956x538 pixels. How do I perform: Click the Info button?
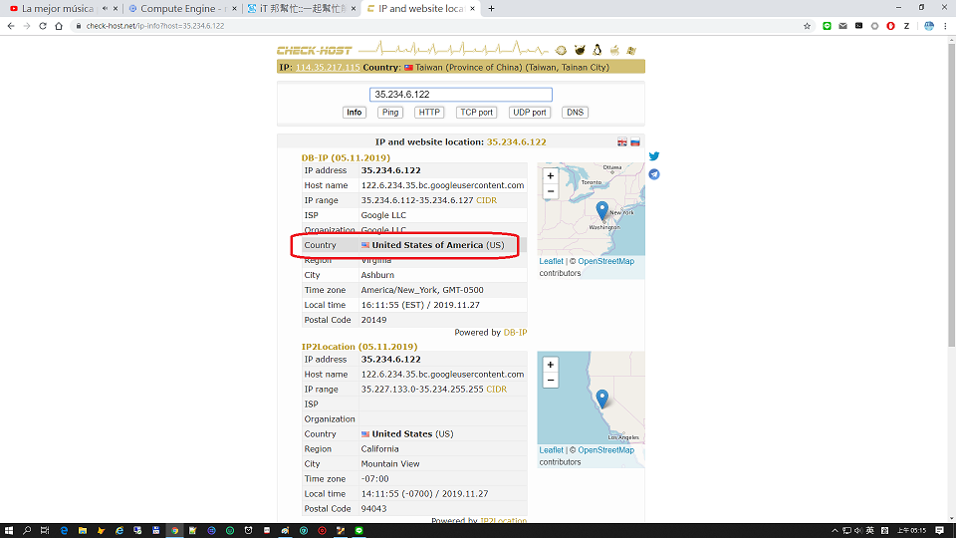pyautogui.click(x=355, y=113)
